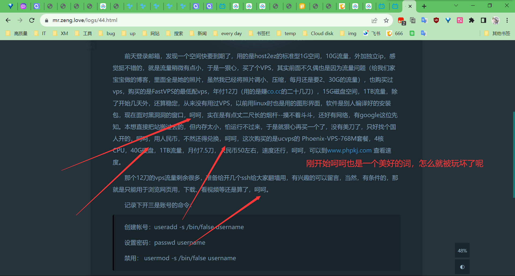Expand the 其他书签 bookmarks folder
The image size is (515, 276).
pos(498,33)
